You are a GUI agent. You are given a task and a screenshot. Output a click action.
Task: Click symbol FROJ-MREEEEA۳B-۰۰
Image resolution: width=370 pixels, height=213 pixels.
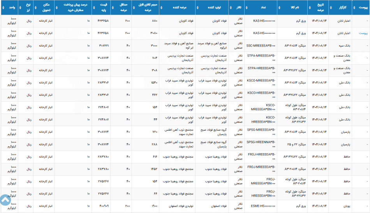(x=261, y=169)
